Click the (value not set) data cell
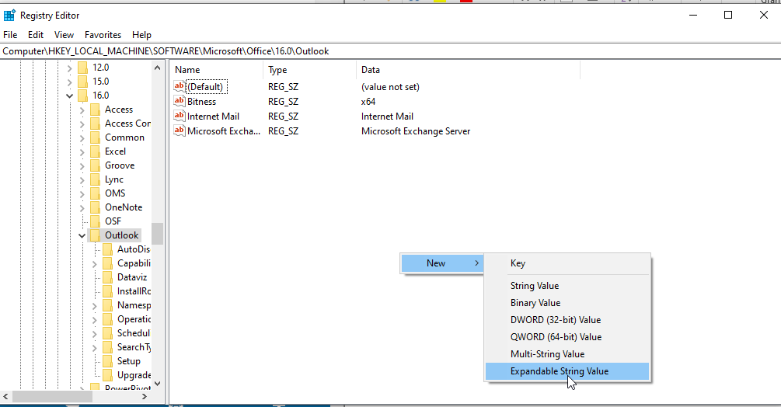The width and height of the screenshot is (781, 407). pos(390,86)
